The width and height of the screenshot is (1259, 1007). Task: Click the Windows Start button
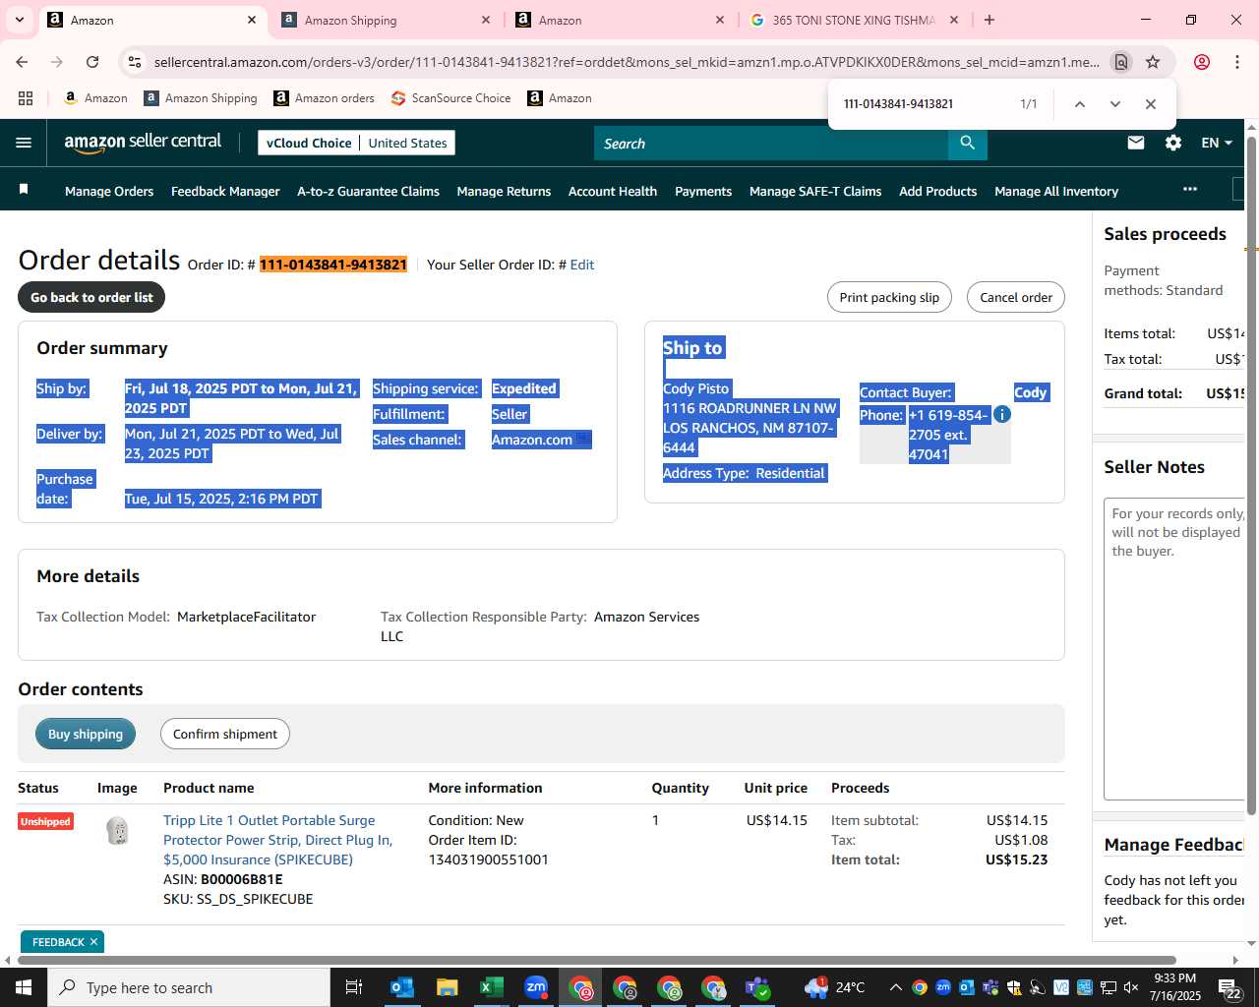point(24,987)
